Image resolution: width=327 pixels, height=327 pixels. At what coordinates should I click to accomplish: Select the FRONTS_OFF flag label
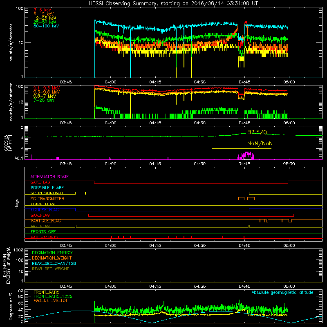43,231
